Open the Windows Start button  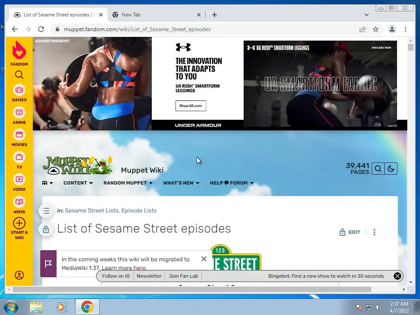11,307
